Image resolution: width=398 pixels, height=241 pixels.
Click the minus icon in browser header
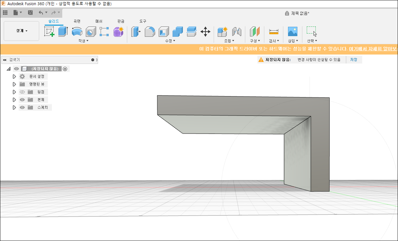93,60
